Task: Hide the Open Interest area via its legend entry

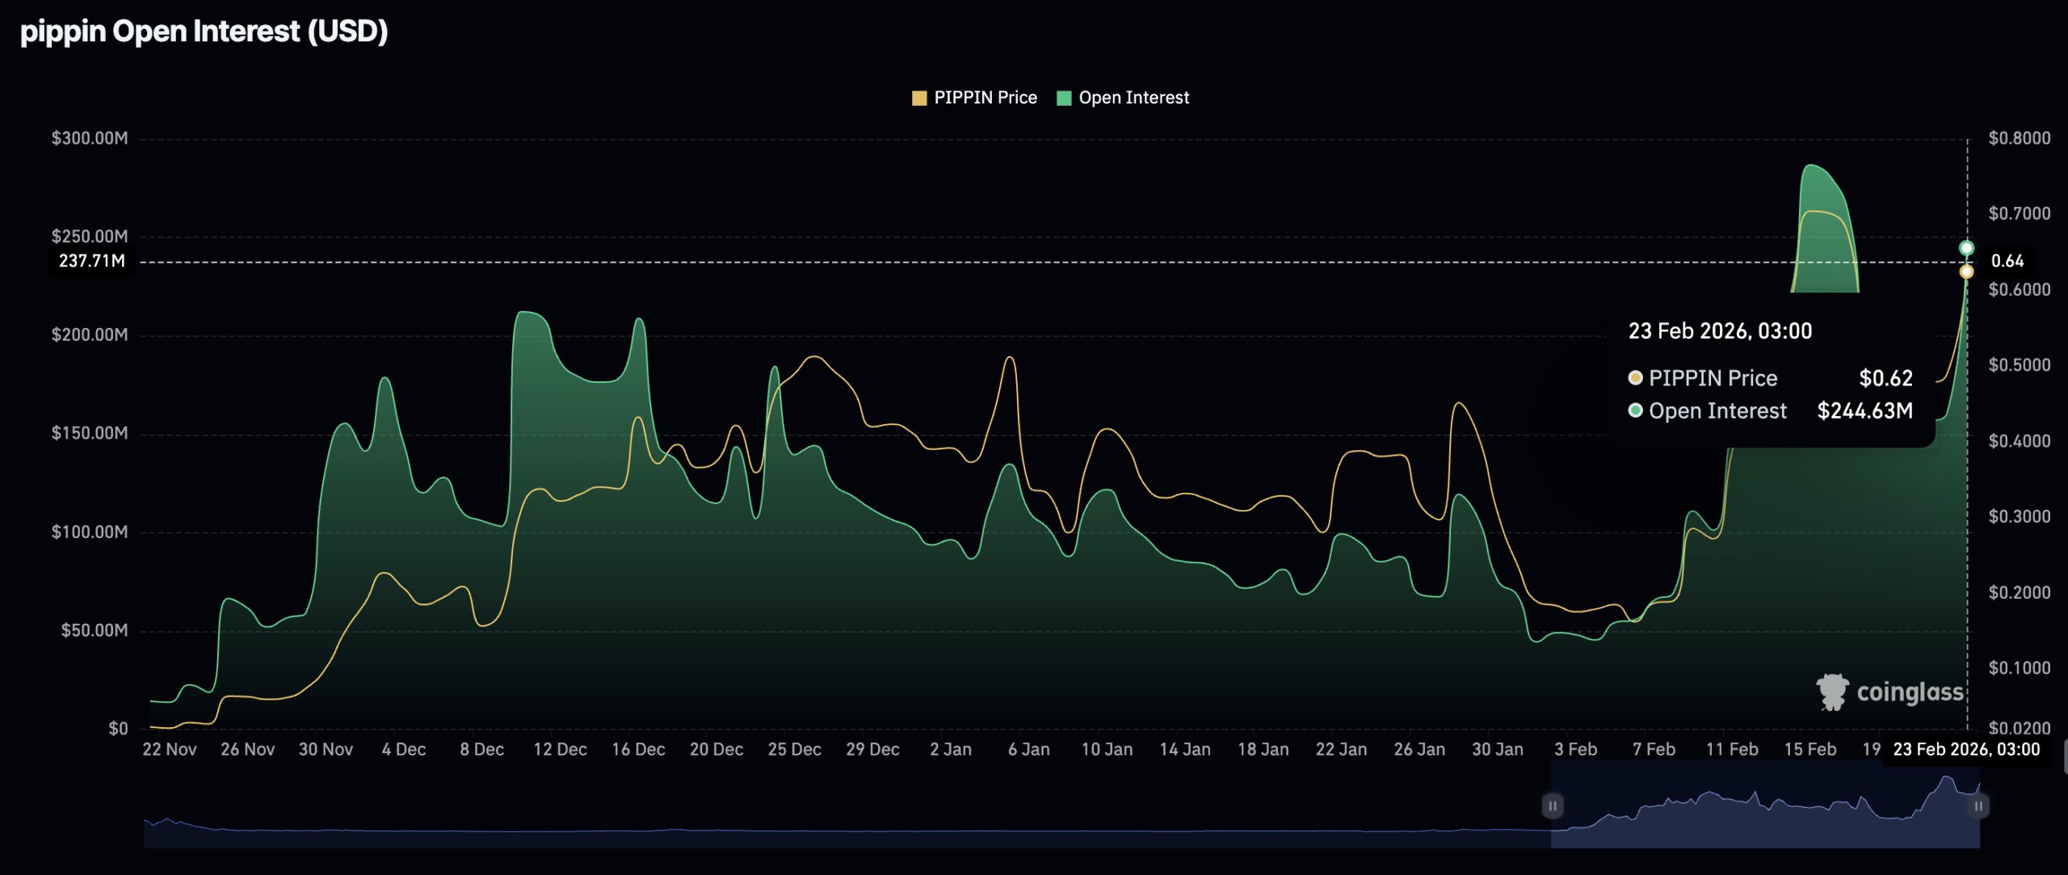Action: (x=1123, y=97)
